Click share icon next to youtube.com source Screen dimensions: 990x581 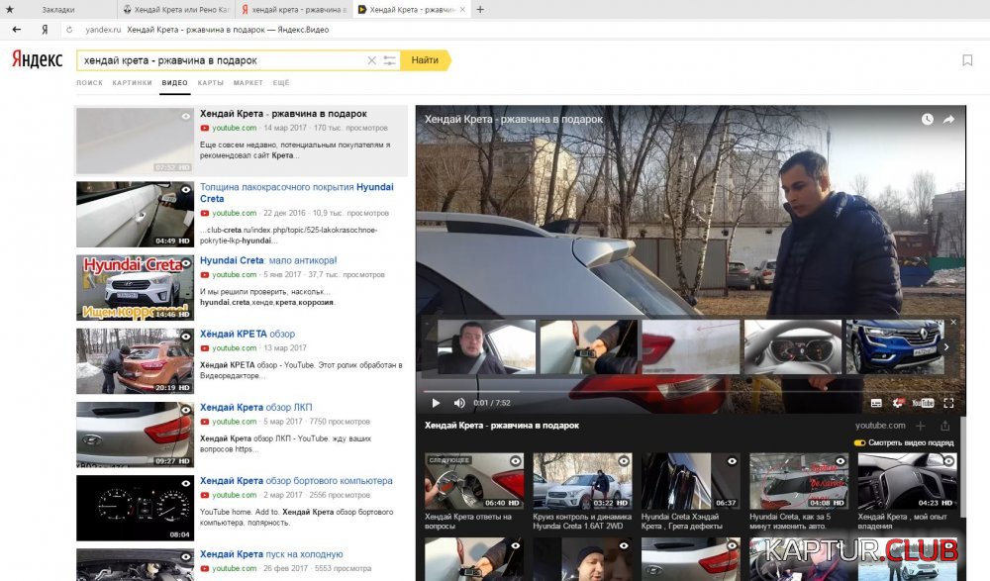click(945, 426)
